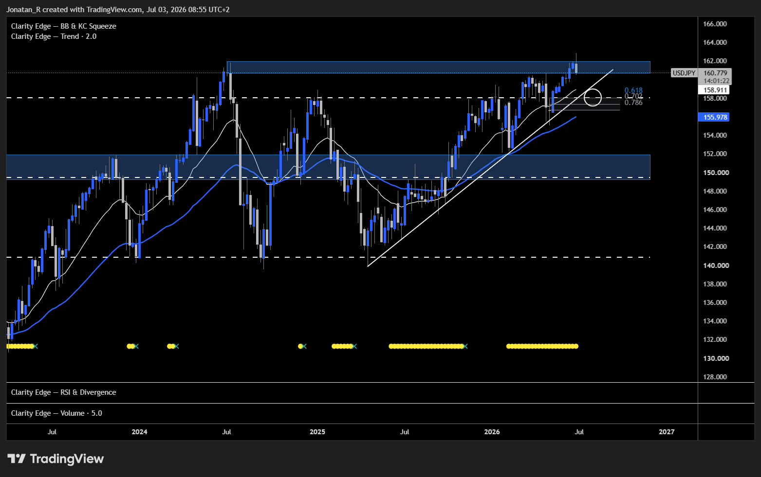761x477 pixels.
Task: Click the 152.000 price scale label
Action: (x=715, y=154)
